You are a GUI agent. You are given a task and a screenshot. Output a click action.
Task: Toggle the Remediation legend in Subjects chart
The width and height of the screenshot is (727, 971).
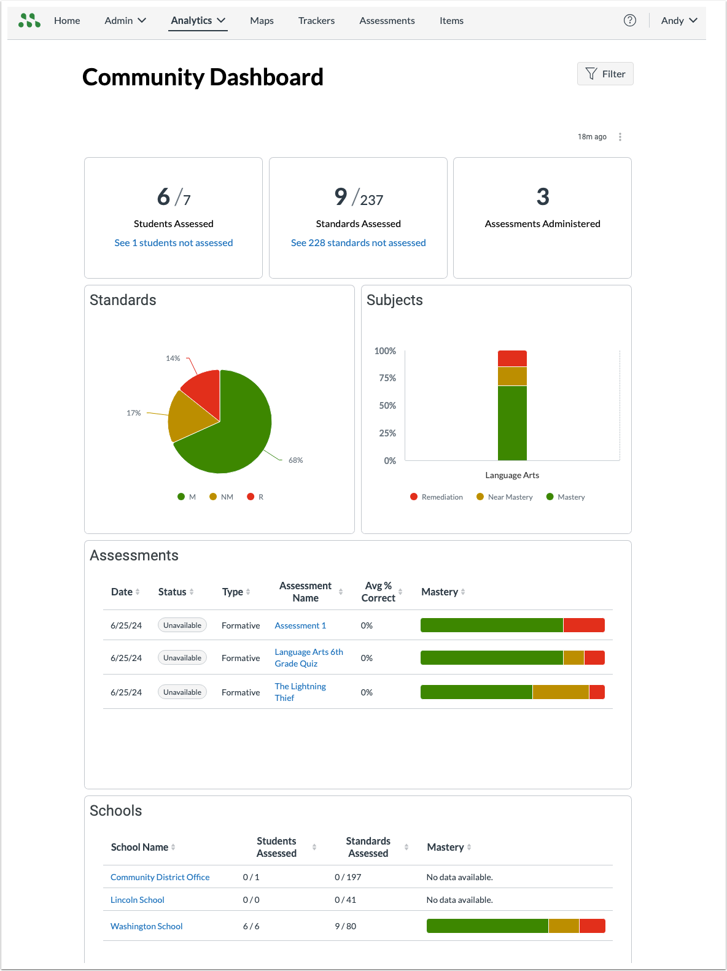(437, 497)
